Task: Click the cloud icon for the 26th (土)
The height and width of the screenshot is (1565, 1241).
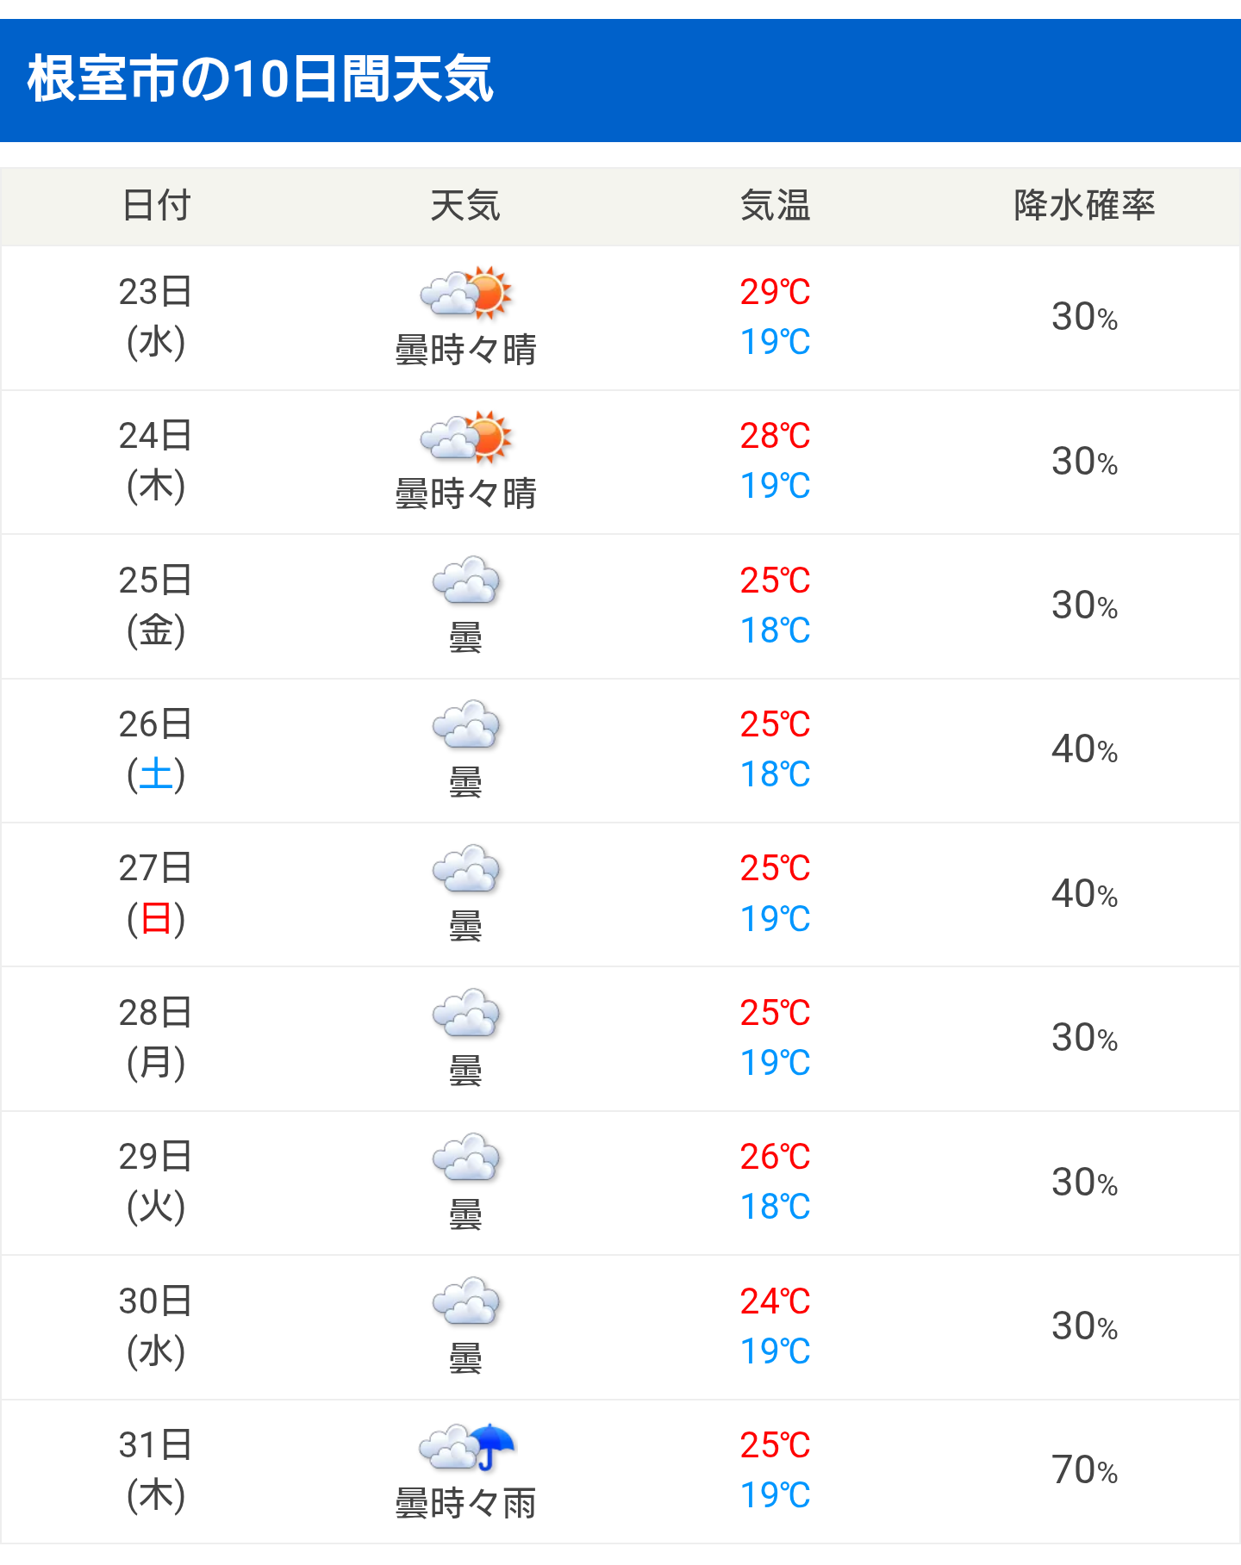Action: coord(465,724)
